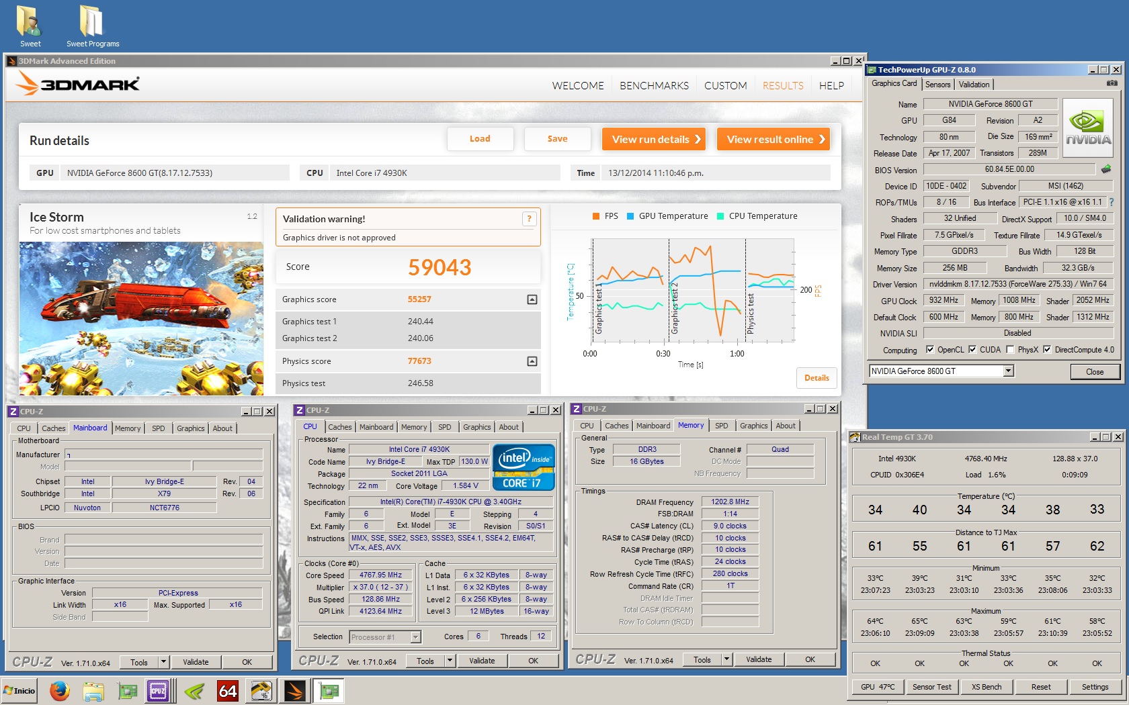The height and width of the screenshot is (705, 1129).
Task: Click the Settings button in Real Temp
Action: click(x=1095, y=687)
